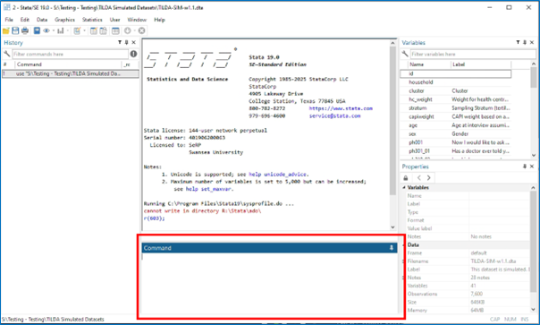Click the Label column header in Variables
Screen dimensions: 540x325
pyautogui.click(x=481, y=64)
